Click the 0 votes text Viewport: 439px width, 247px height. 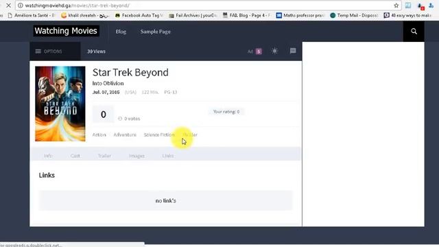(x=132, y=119)
